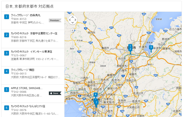This screenshot has width=184, height=117.
Task: Select list number badge 2
Action: (x=7, y=35)
